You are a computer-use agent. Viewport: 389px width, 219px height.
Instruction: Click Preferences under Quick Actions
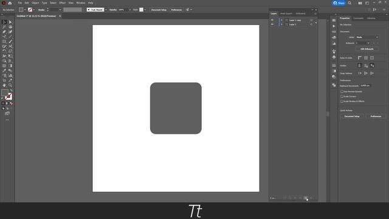click(x=376, y=116)
